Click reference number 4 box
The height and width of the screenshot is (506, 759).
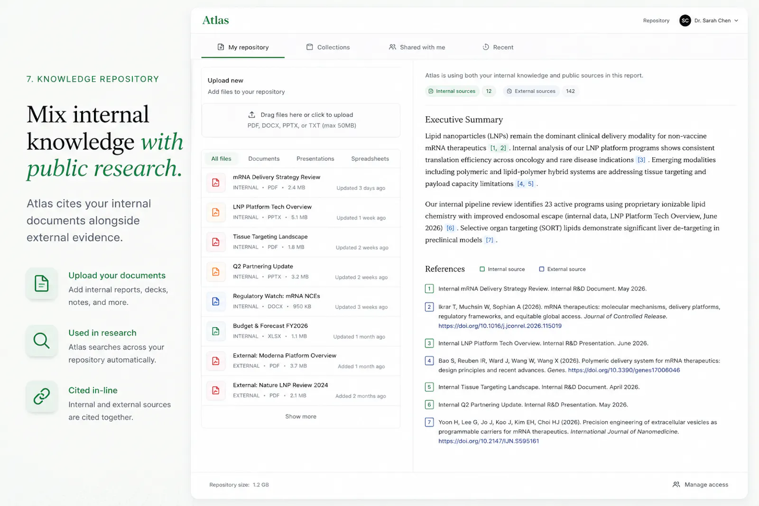pos(429,361)
